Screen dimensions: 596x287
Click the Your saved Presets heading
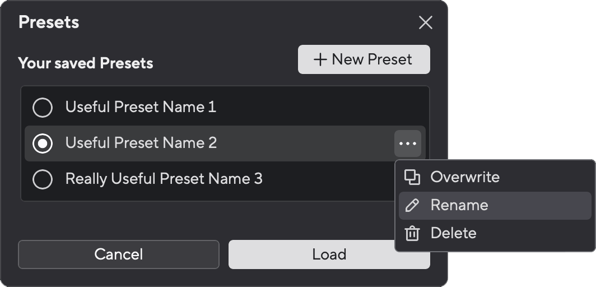point(86,63)
